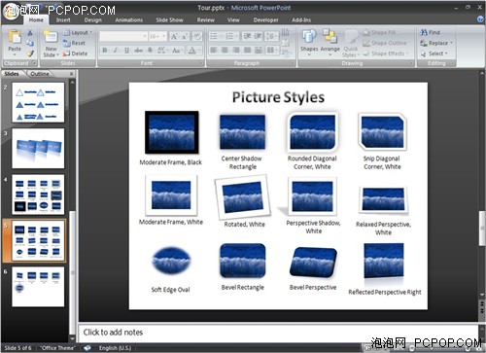Open the Developer ribbon tab
The height and width of the screenshot is (353, 486).
265,20
